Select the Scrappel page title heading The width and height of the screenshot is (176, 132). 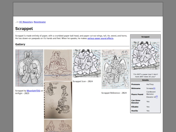(x=24, y=29)
